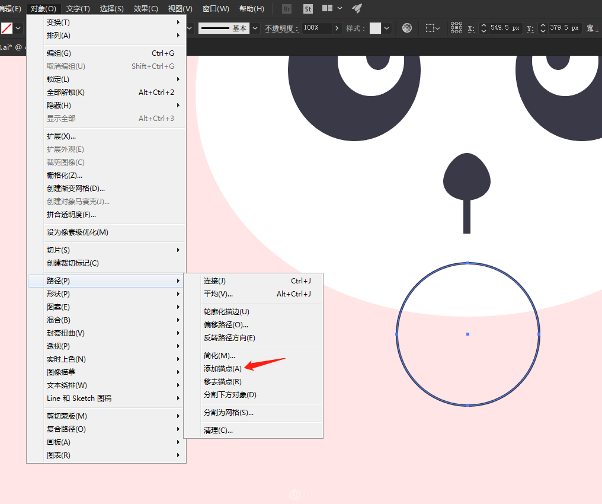Click the none-fill swatch at top left
Viewport: 602px width, 504px height.
pos(6,27)
